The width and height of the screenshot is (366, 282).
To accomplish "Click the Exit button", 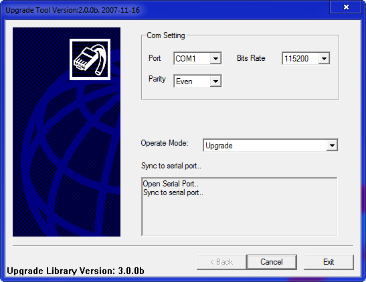I will [329, 262].
